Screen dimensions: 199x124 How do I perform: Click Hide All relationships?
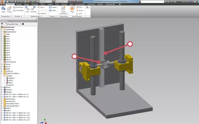[x=42, y=13]
